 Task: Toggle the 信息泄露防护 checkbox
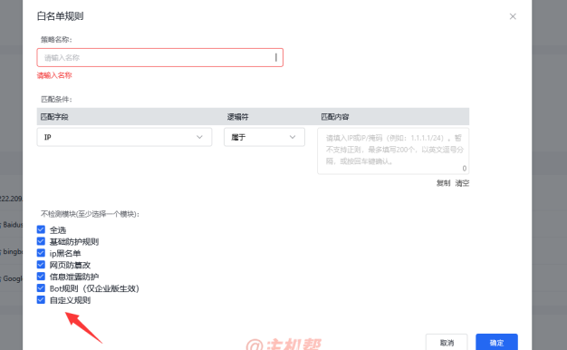[41, 277]
